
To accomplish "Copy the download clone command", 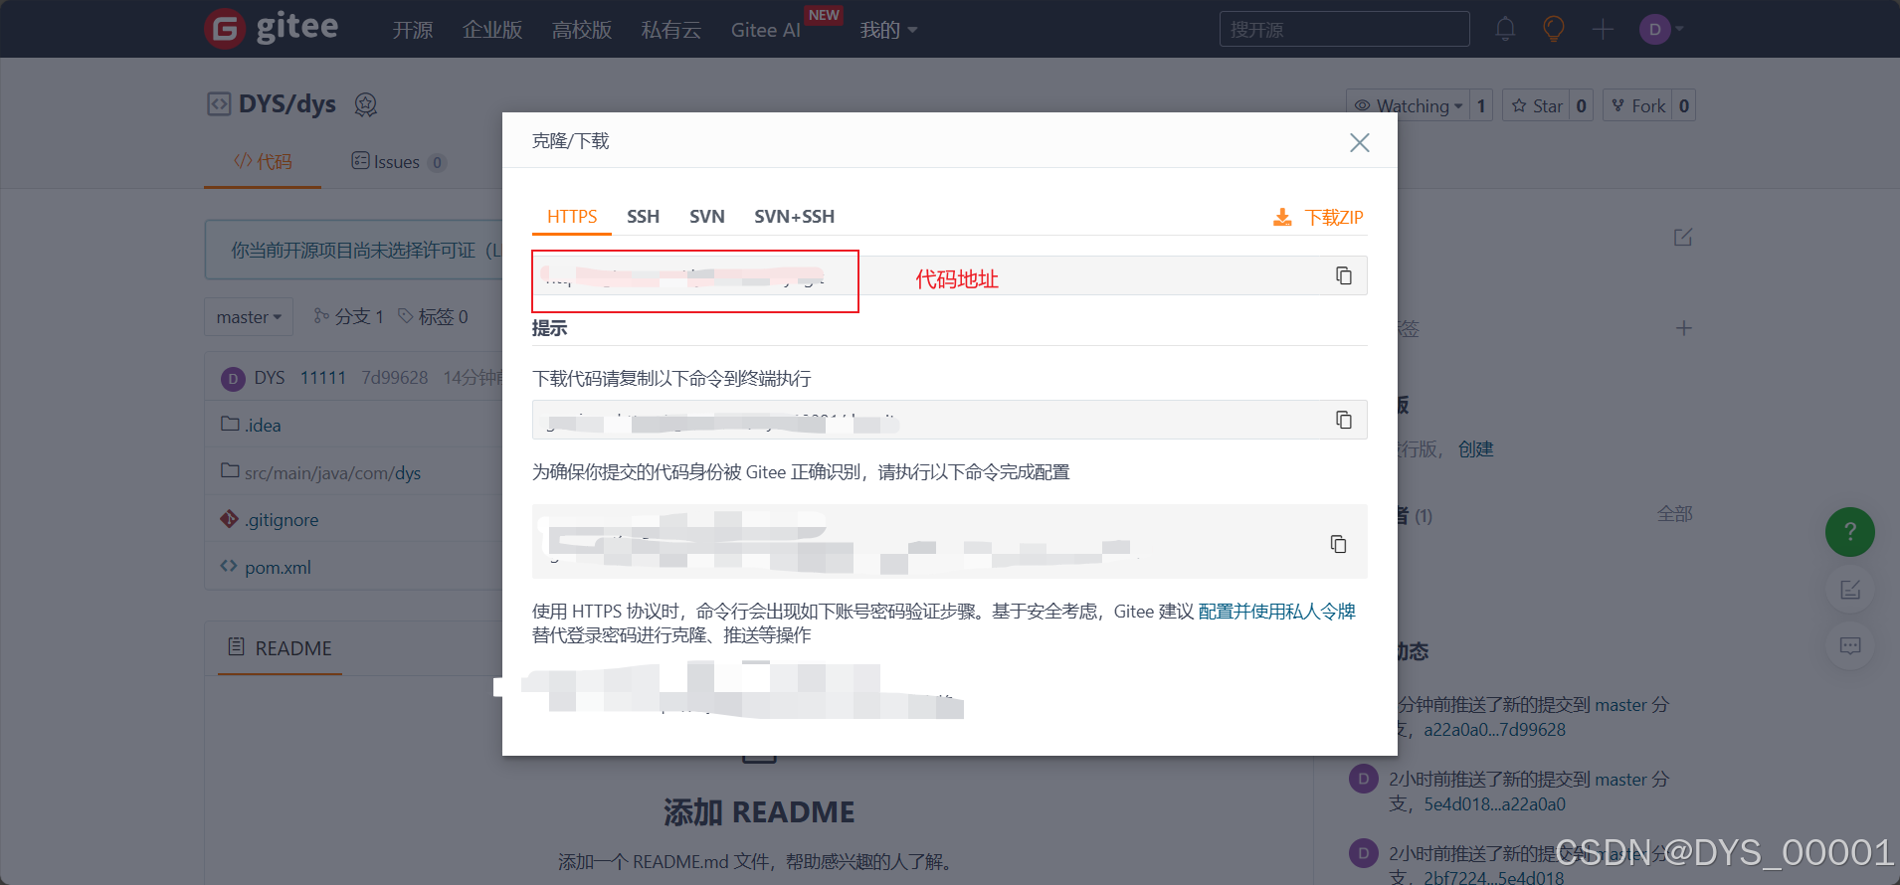I will (x=1344, y=420).
